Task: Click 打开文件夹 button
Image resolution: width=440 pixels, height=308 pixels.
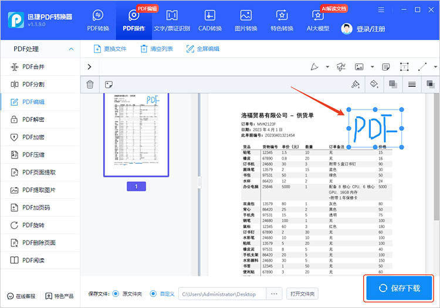Action: tap(302, 294)
